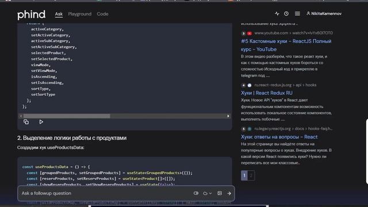The height and width of the screenshot is (207, 368).
Task: Focus the Ask a followup question field
Action: tap(106, 193)
